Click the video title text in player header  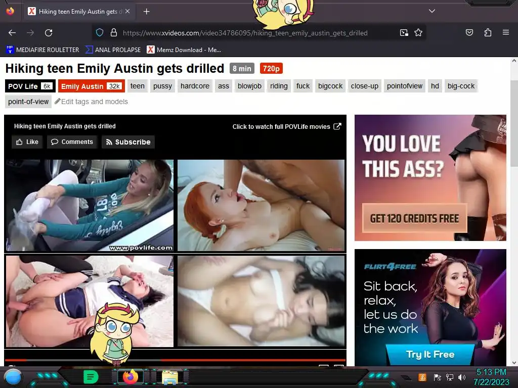tap(65, 126)
